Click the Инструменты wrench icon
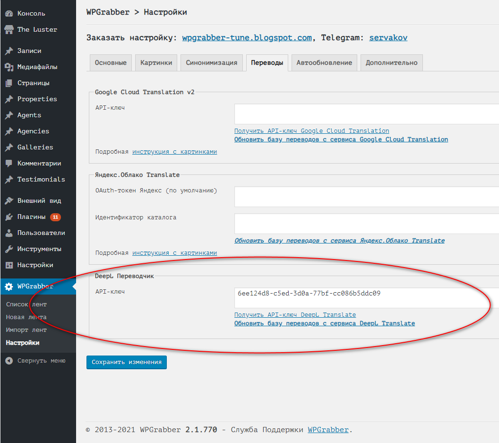The image size is (499, 443). point(9,249)
